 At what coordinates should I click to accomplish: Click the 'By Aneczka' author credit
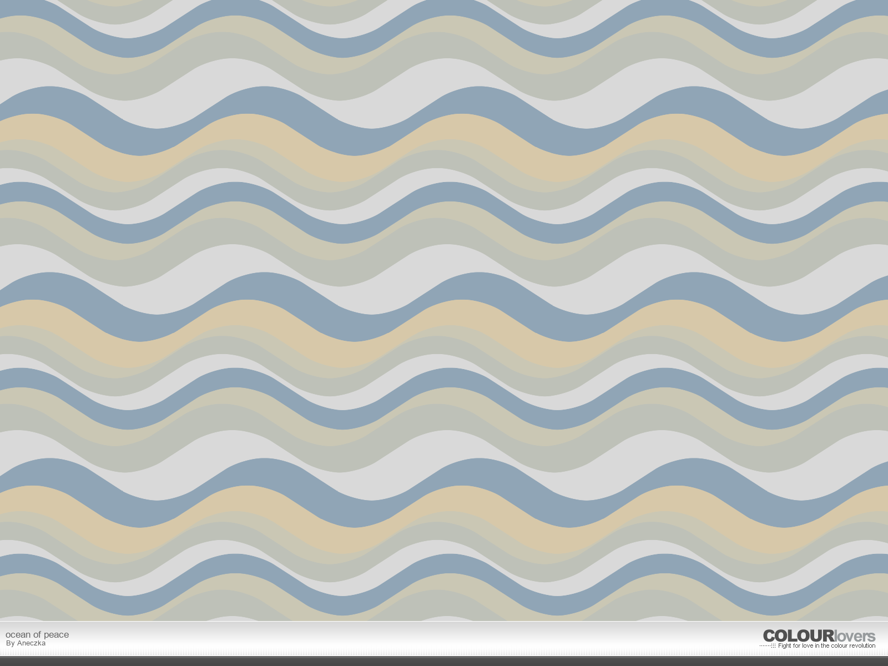26,644
